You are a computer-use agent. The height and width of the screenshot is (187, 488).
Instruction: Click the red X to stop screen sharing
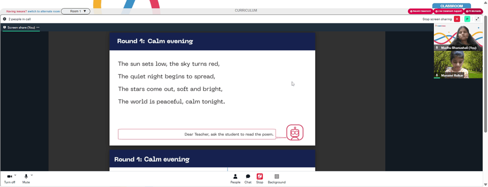point(457,19)
